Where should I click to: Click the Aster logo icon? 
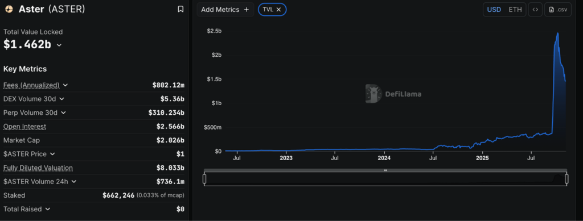tap(9, 9)
